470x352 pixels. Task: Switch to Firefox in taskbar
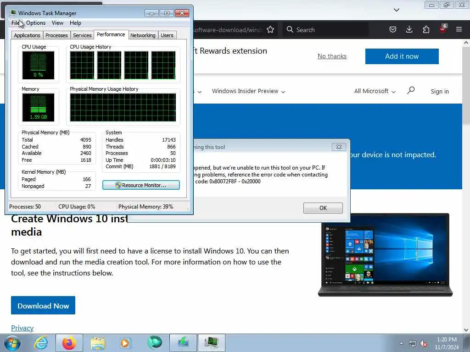coord(69,343)
